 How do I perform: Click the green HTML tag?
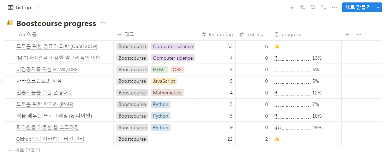tap(159, 70)
